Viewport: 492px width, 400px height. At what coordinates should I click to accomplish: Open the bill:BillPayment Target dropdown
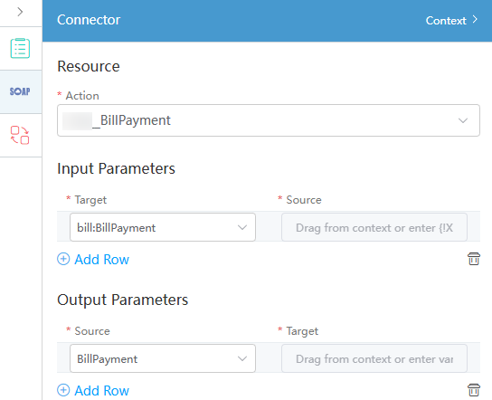pos(163,227)
